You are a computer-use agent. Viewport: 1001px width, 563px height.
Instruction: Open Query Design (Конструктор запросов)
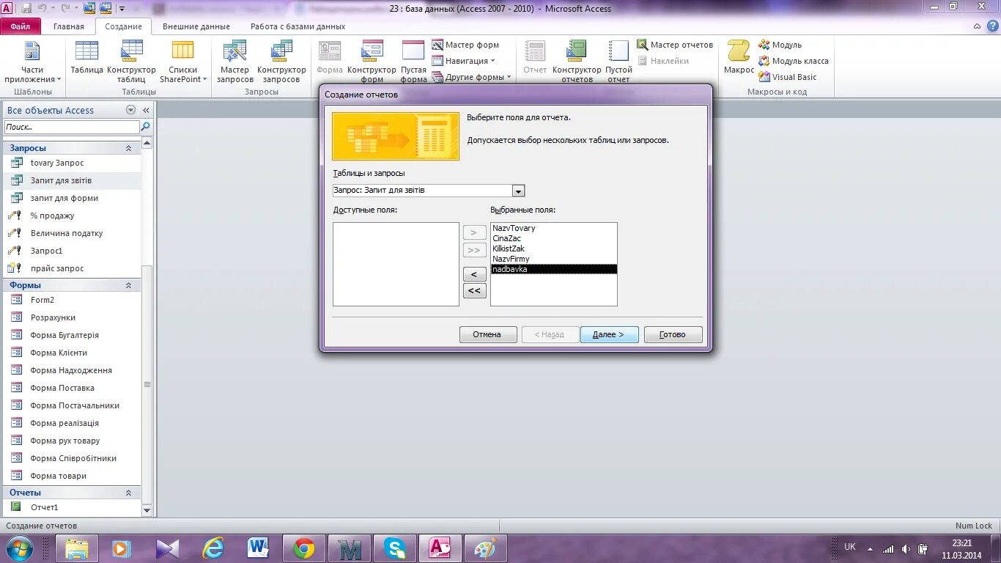(281, 62)
